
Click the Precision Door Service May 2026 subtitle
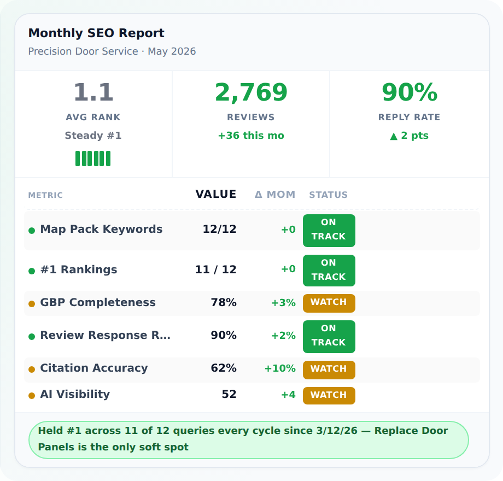(112, 51)
